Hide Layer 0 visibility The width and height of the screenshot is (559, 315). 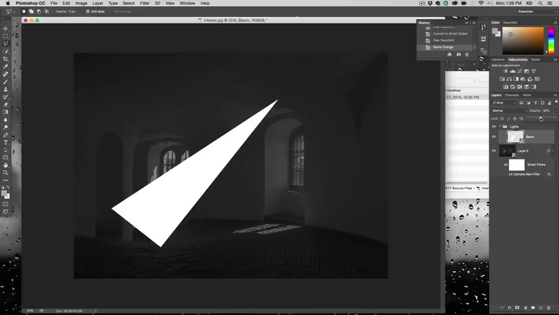pyautogui.click(x=494, y=151)
